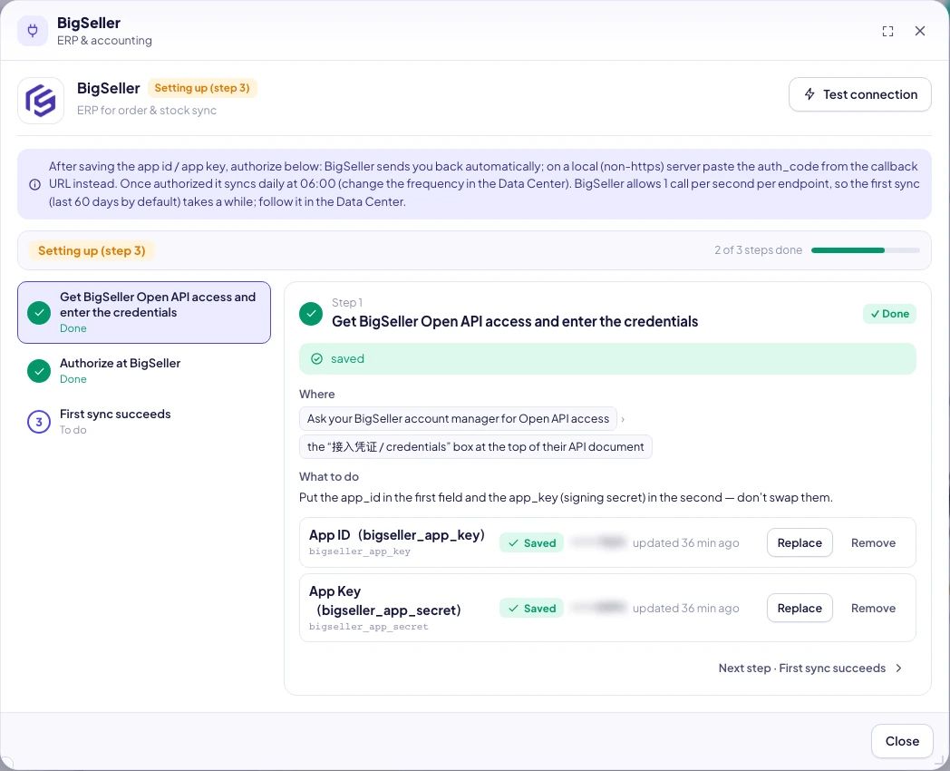Click the Setting up (step 3) label above steps
Viewport: 950px width, 771px height.
(x=92, y=250)
